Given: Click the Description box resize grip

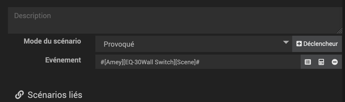Looking at the screenshot, I should pos(340,31).
